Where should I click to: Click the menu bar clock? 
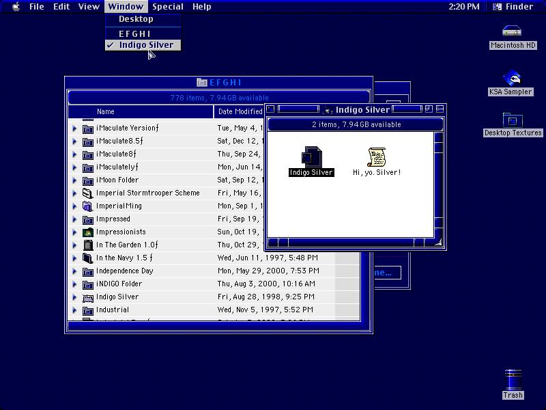coord(464,7)
